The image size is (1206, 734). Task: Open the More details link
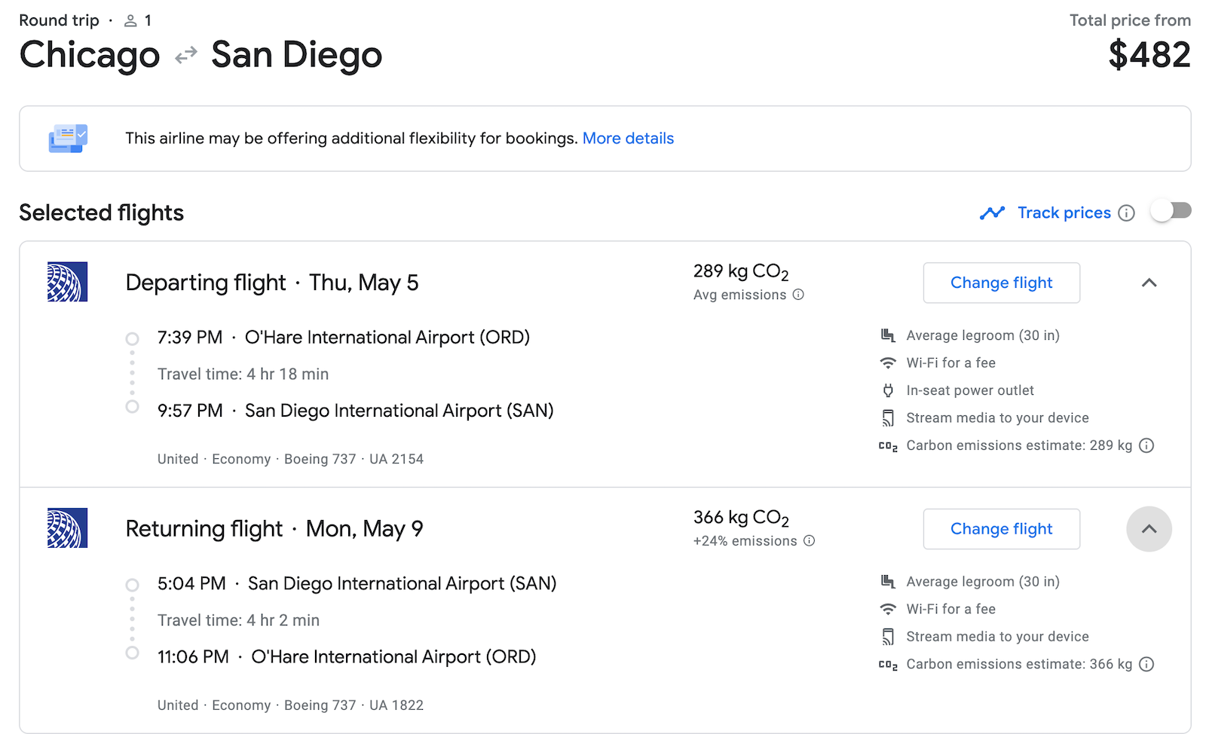click(628, 139)
